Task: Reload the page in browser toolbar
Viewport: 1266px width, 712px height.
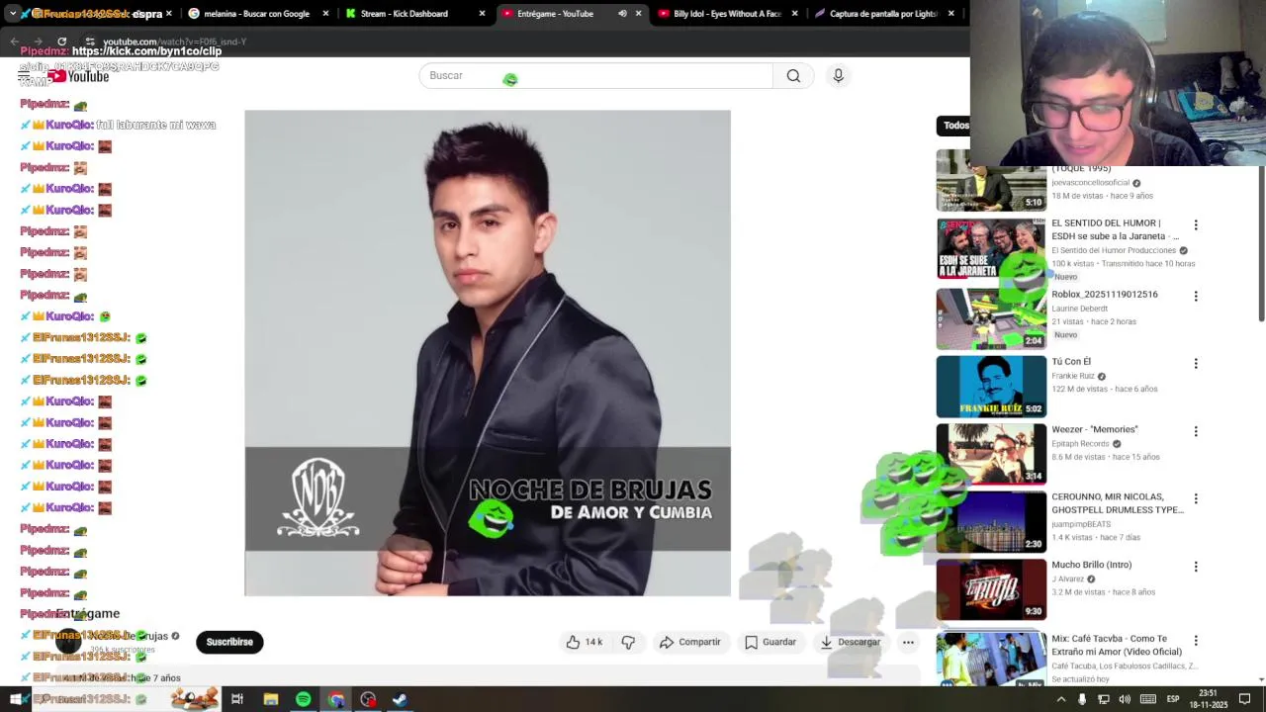Action: coord(61,42)
